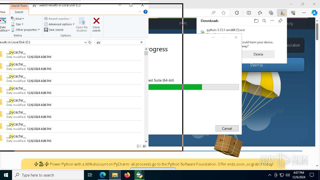Open the Other properties dropdown
The image size is (320, 180).
pos(25,30)
